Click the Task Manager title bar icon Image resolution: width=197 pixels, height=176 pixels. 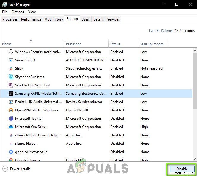(4, 4)
